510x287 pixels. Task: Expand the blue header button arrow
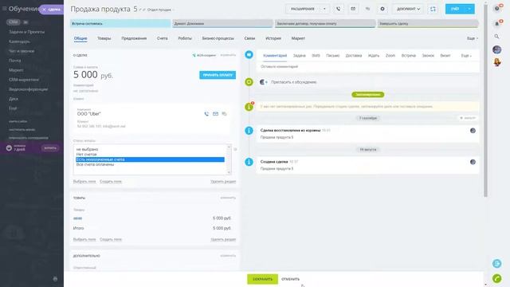[469, 9]
